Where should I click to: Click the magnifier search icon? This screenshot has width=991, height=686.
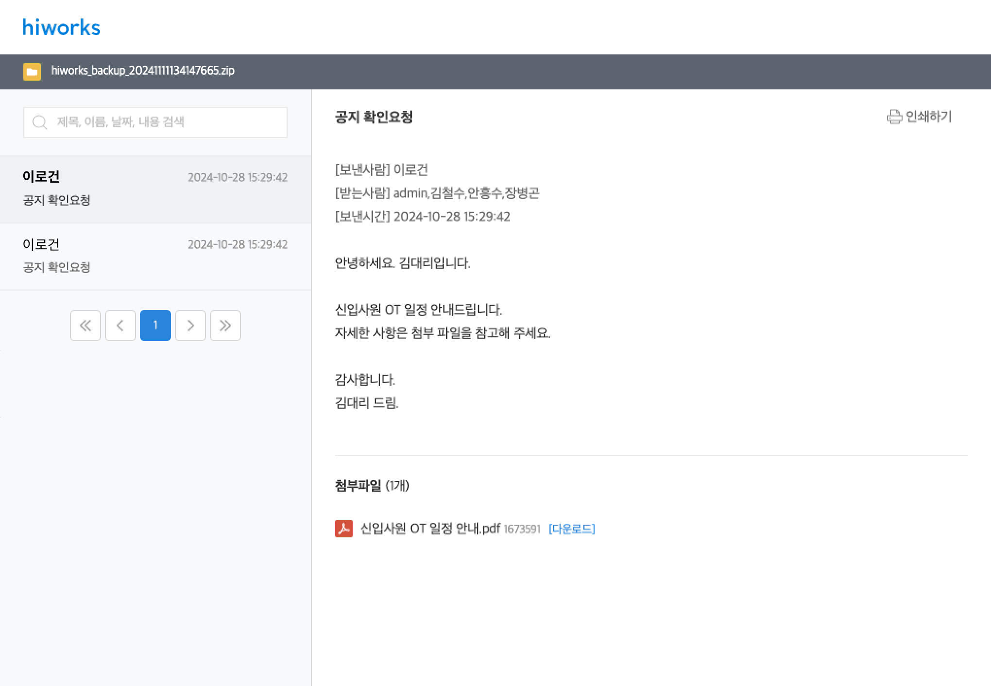(40, 122)
